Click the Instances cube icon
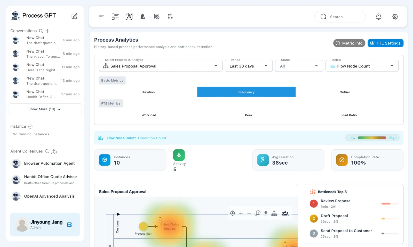Viewport: 413px width, 247px height. (x=105, y=160)
